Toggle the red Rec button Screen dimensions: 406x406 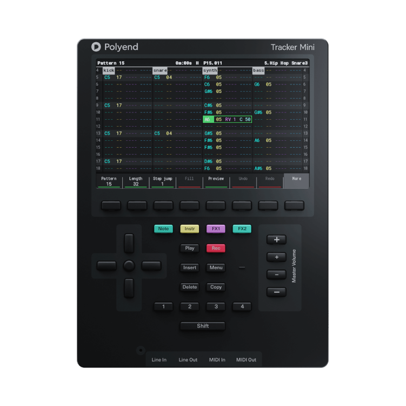pos(216,248)
